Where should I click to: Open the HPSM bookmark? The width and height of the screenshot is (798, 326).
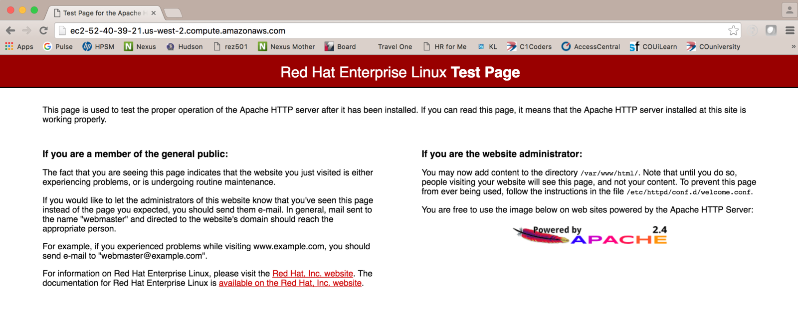pyautogui.click(x=98, y=46)
